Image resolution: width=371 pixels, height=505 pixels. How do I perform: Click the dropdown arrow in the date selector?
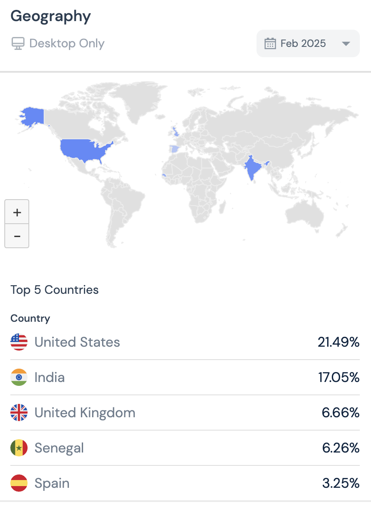(x=346, y=44)
